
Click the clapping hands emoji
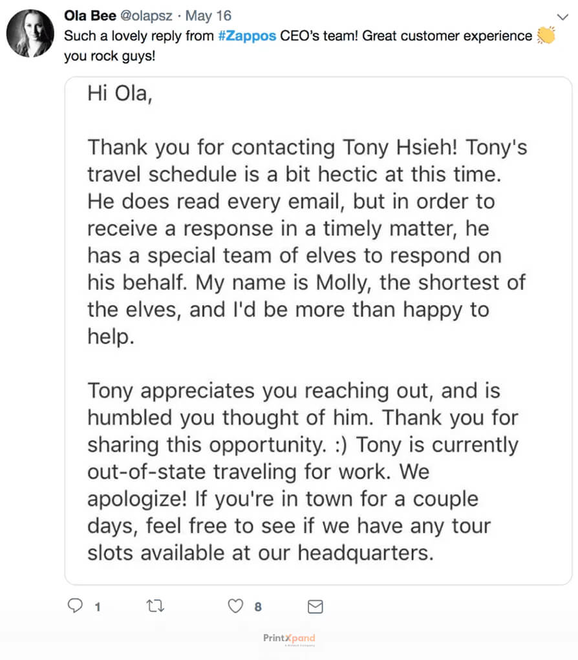[x=546, y=36]
